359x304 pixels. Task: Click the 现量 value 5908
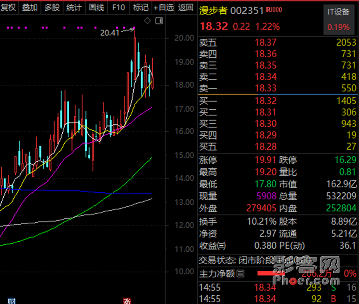[x=266, y=196]
